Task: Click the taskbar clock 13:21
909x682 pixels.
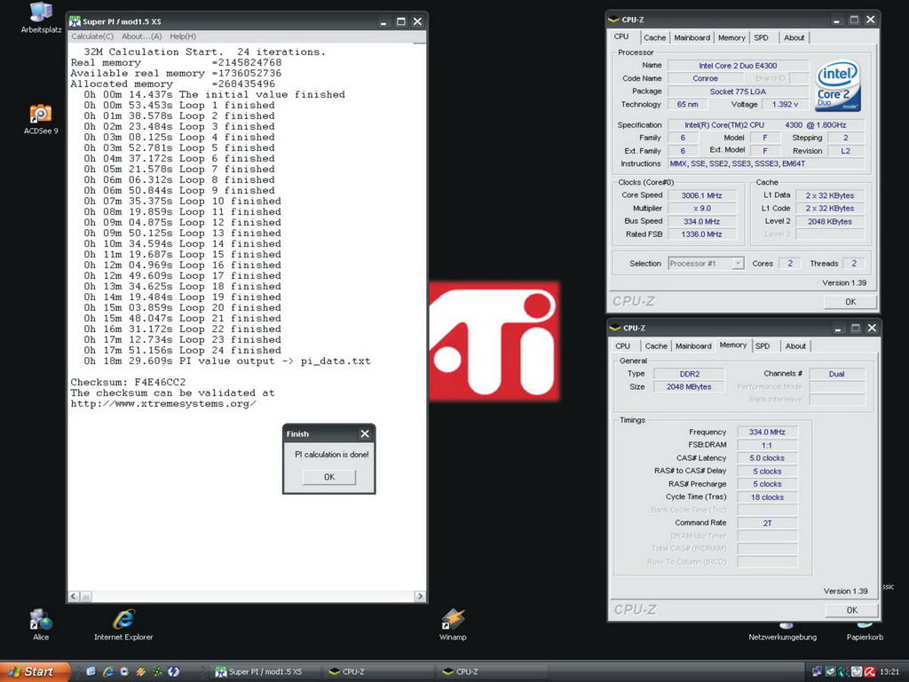Action: (x=889, y=672)
